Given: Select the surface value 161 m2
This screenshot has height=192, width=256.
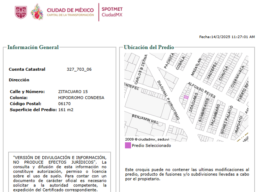Looking at the screenshot, I should tap(66, 110).
